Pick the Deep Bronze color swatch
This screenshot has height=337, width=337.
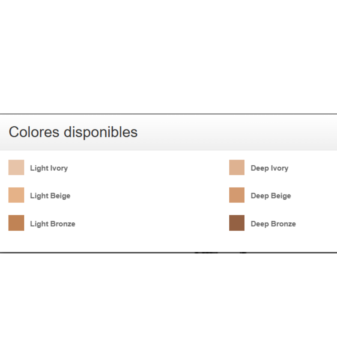[237, 223]
